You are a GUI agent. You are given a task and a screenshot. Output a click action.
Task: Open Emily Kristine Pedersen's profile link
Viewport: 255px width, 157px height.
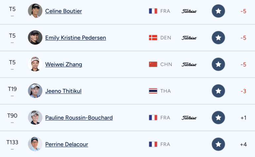(x=76, y=38)
